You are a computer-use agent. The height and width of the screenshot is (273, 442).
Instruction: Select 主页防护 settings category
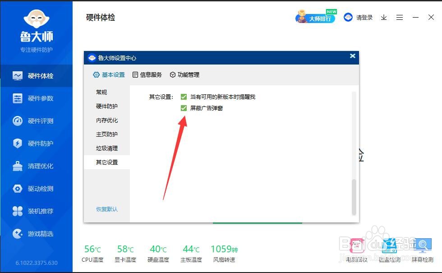pos(107,134)
